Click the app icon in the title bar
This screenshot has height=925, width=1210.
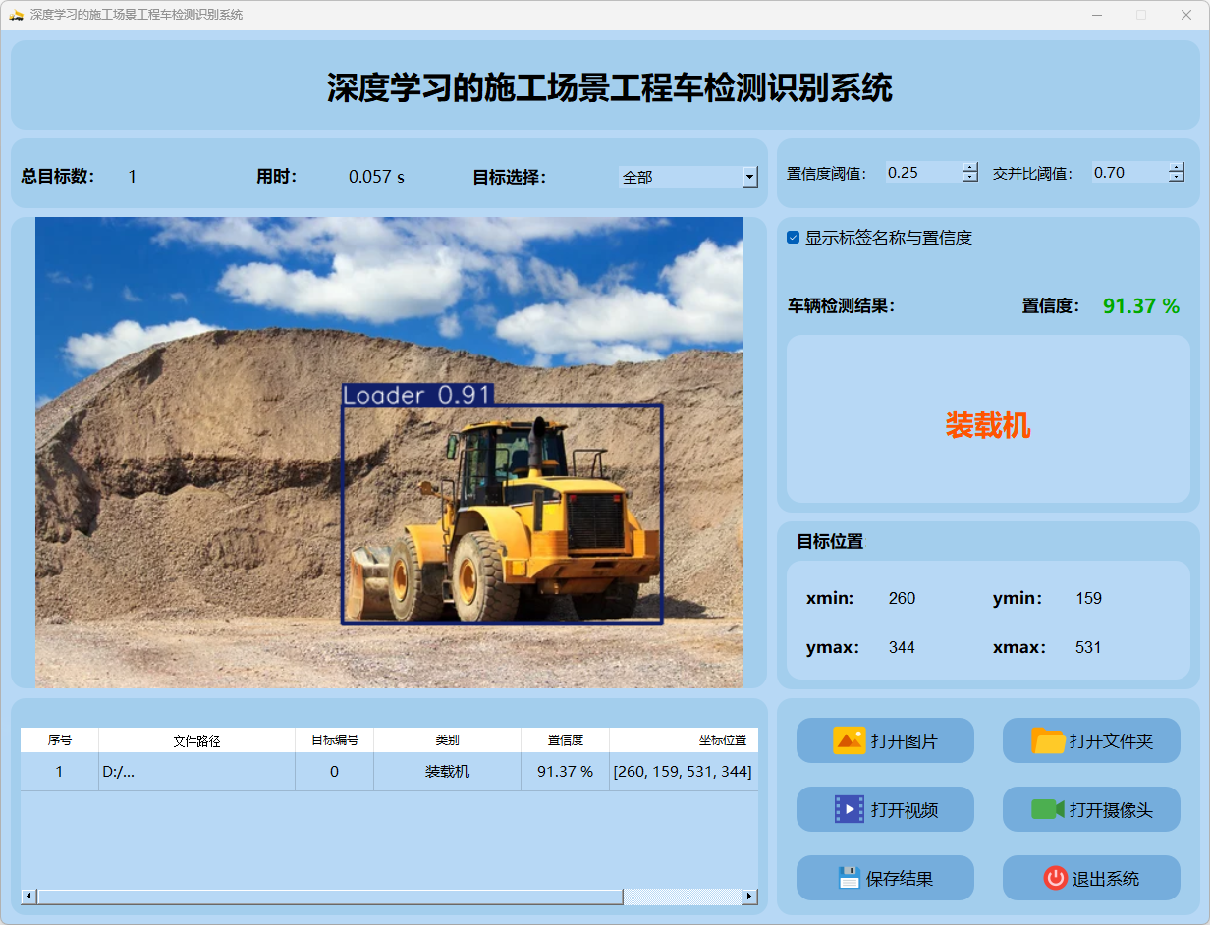tap(16, 15)
